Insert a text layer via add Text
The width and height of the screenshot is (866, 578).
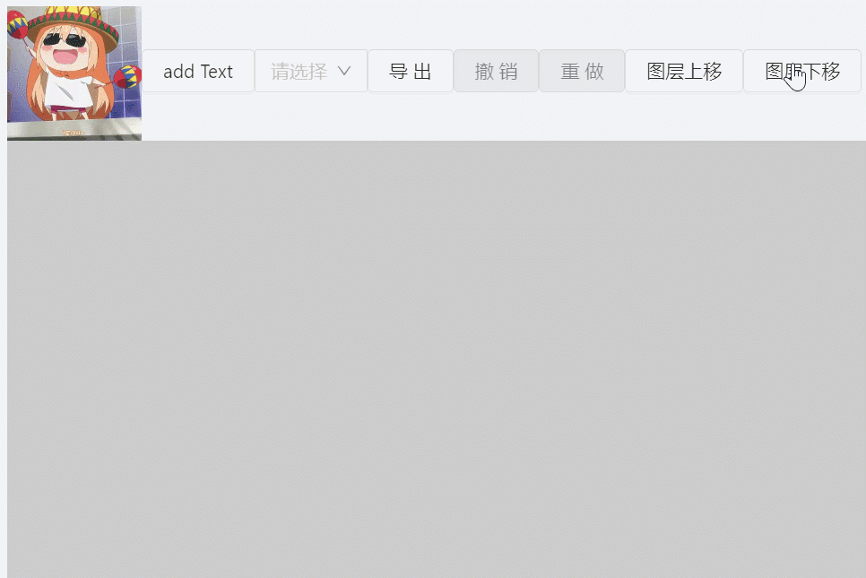(x=198, y=71)
